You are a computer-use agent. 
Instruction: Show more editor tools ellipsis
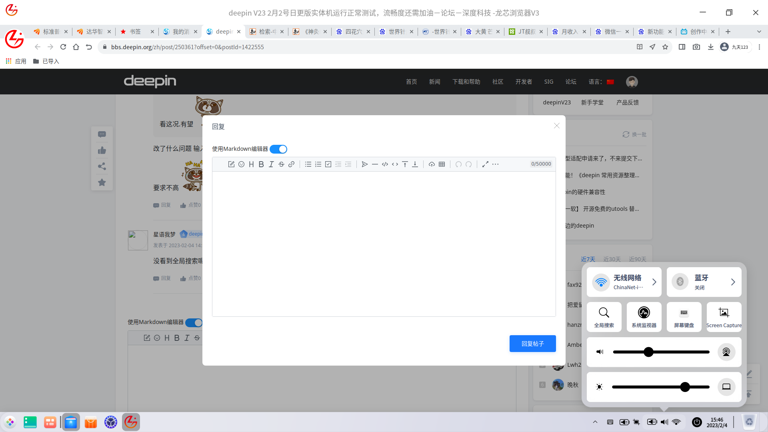[x=495, y=164]
